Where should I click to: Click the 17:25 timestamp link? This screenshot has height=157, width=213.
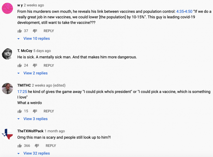click(22, 92)
